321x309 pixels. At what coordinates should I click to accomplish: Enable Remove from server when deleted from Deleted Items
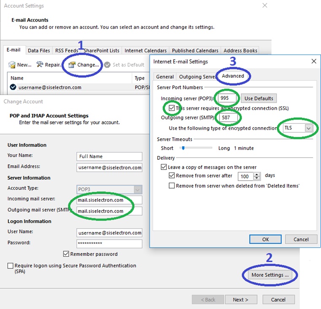click(172, 186)
